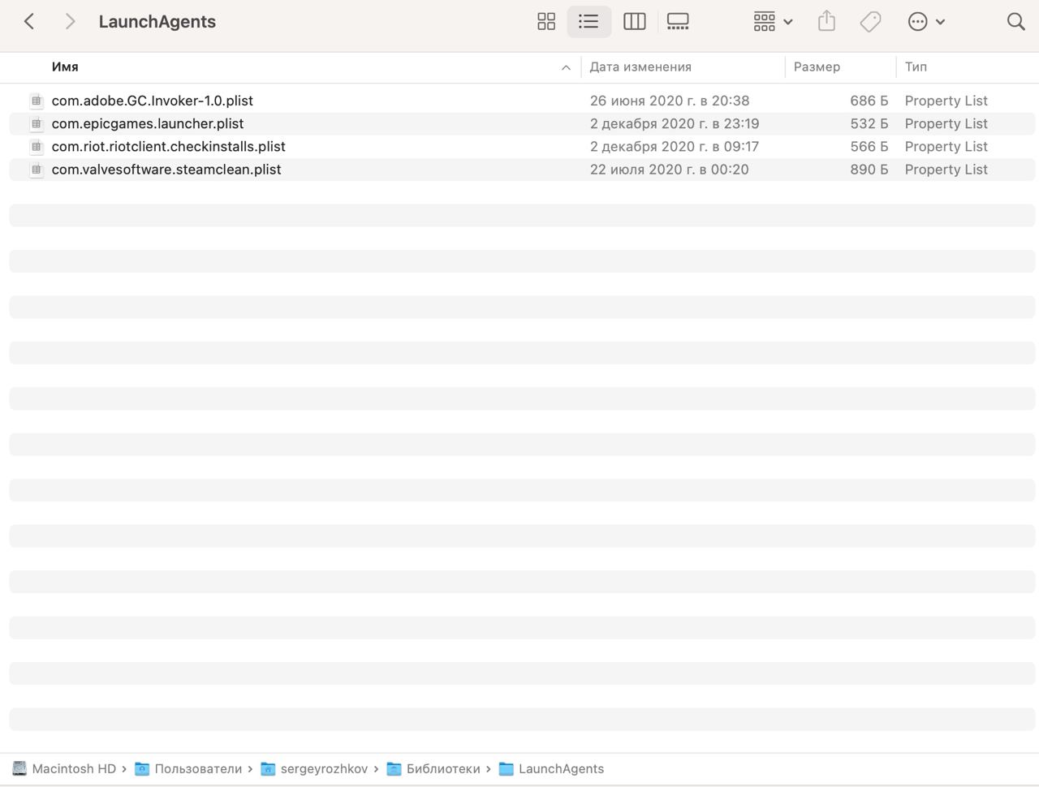Click the icon of com.riot.riotclient.checkinstalls.plist
Screen dimensions: 1039x787
(36, 146)
